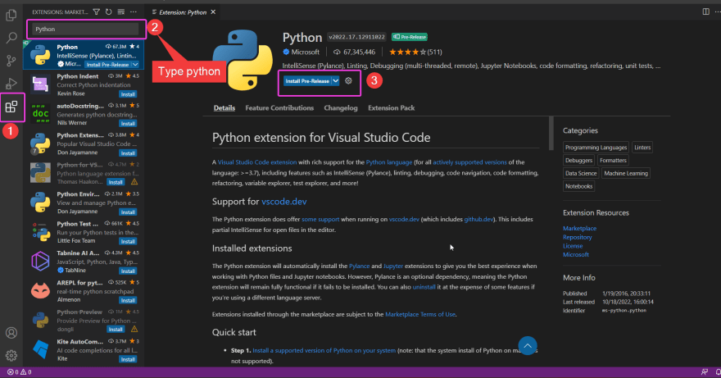
Task: Expand Install Pre-Release dropdown in list item
Action: 135,65
